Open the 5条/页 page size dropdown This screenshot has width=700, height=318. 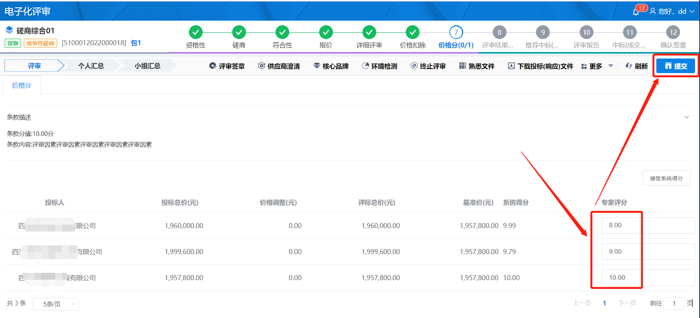56,304
